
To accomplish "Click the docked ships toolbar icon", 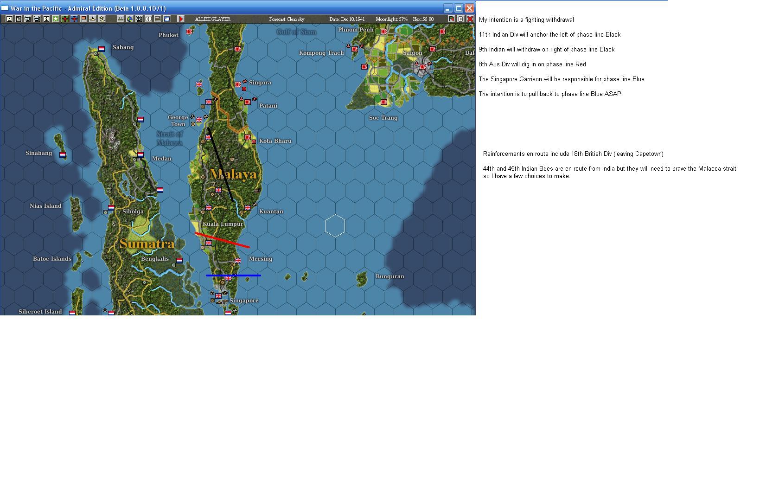I will [121, 19].
